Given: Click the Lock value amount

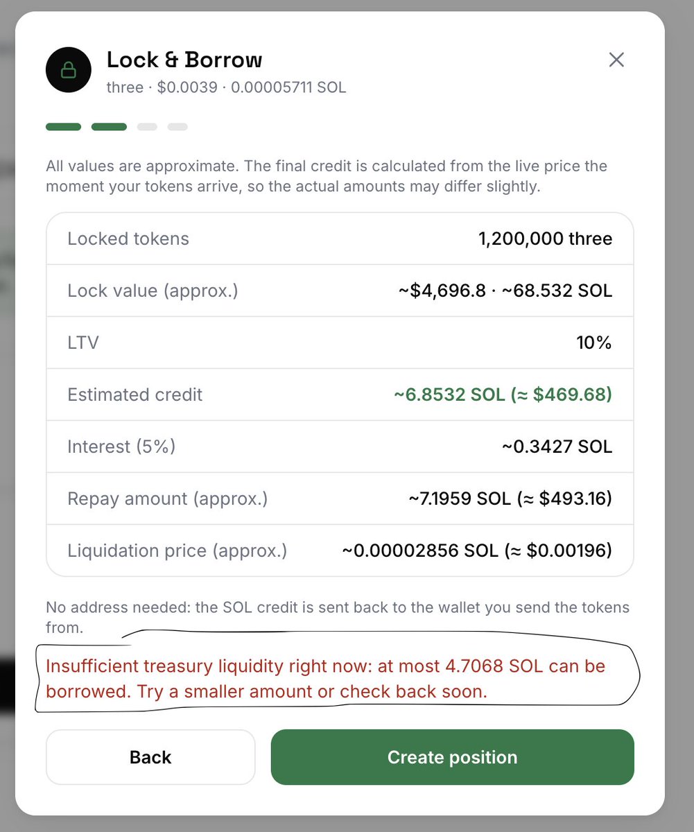Looking at the screenshot, I should pyautogui.click(x=505, y=291).
